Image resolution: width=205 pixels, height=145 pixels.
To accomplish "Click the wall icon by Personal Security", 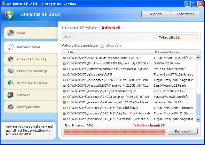I will coord(11,71).
